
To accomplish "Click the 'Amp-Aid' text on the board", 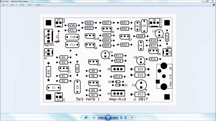I will pos(117,99).
